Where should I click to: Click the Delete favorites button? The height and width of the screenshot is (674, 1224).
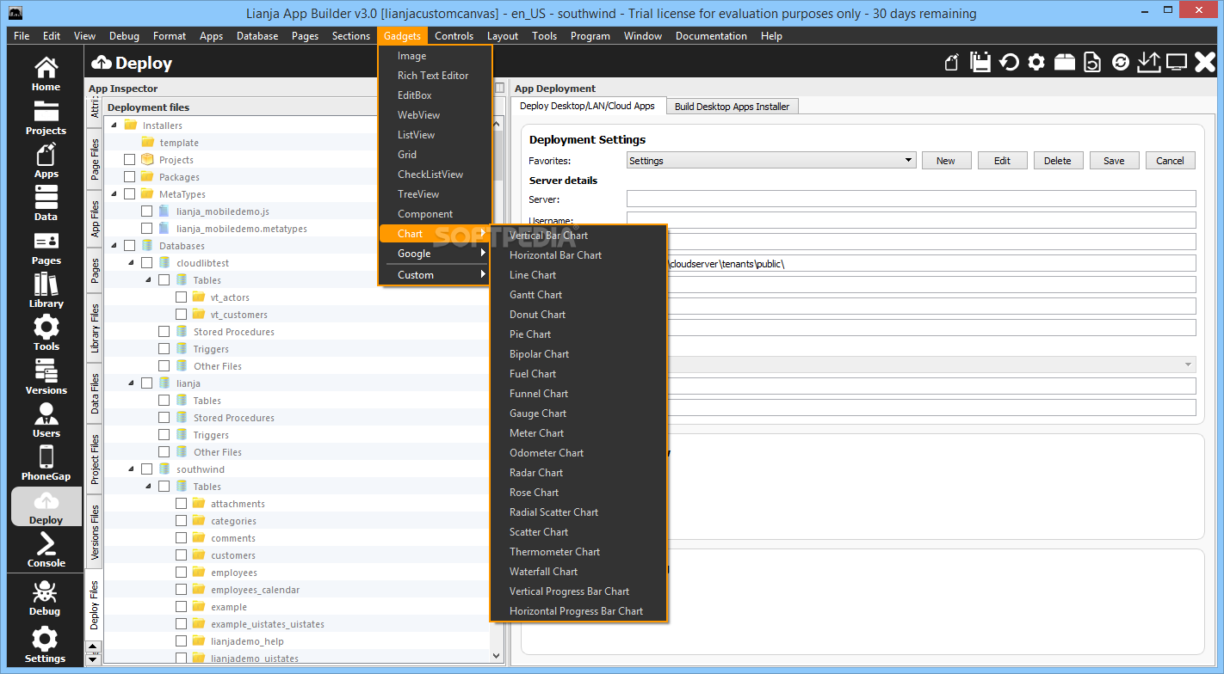click(x=1058, y=161)
